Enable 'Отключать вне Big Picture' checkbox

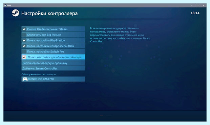pyautogui.click(x=24, y=35)
